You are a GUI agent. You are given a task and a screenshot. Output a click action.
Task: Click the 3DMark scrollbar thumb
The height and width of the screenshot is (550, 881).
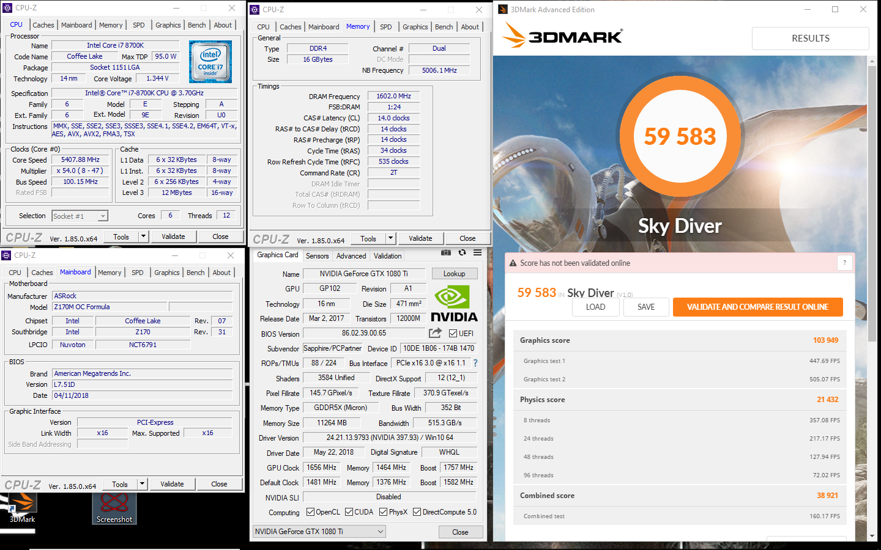pyautogui.click(x=872, y=203)
